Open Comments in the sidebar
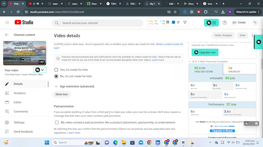 tap(25, 112)
